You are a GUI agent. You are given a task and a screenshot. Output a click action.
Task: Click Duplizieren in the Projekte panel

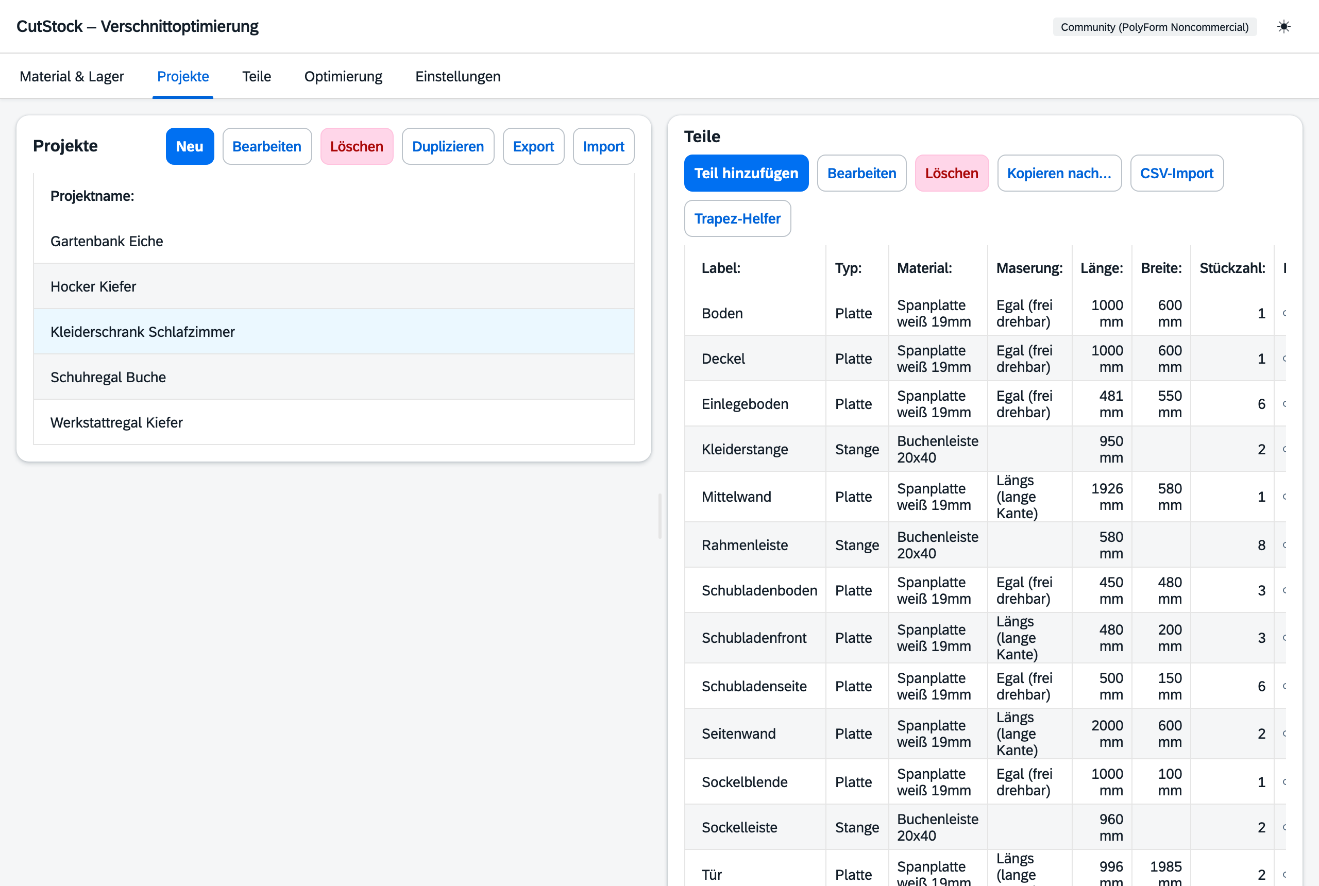click(x=448, y=146)
